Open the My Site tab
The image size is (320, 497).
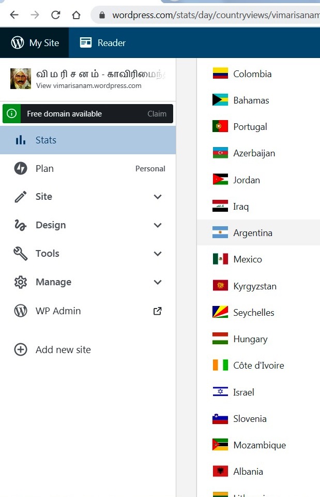[x=35, y=43]
